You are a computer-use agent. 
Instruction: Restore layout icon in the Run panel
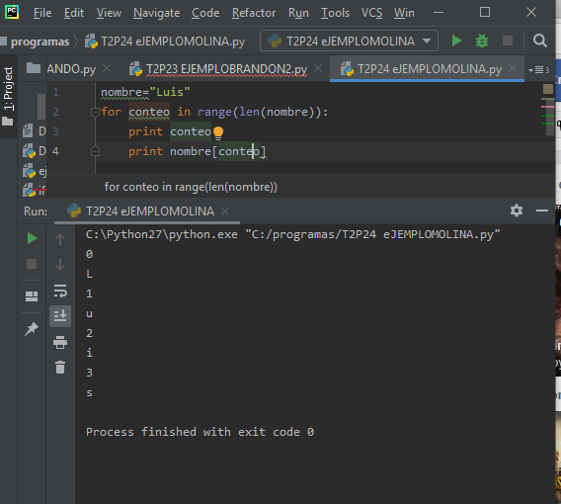[x=32, y=296]
